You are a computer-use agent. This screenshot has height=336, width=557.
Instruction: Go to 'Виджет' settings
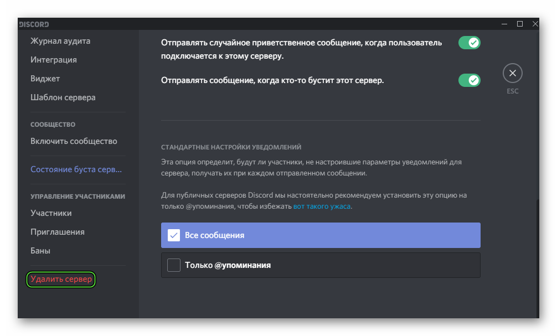click(x=45, y=79)
